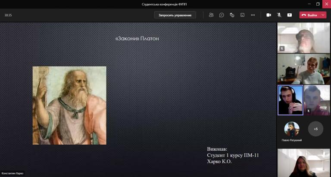Open breakout rooms icon
331x177 pixels.
point(242,15)
